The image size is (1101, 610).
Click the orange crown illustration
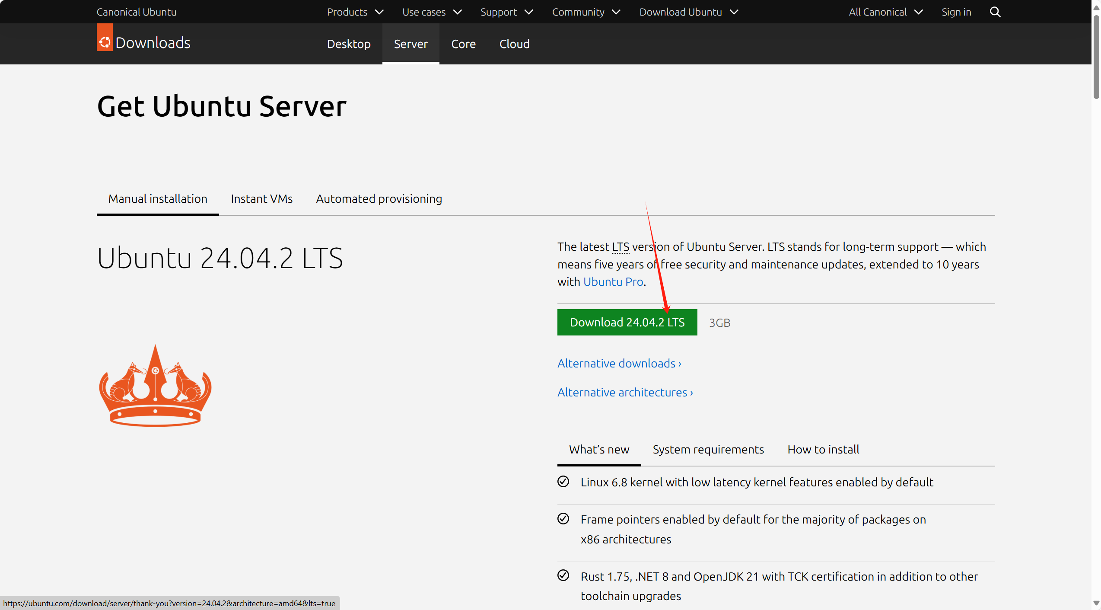[155, 386]
